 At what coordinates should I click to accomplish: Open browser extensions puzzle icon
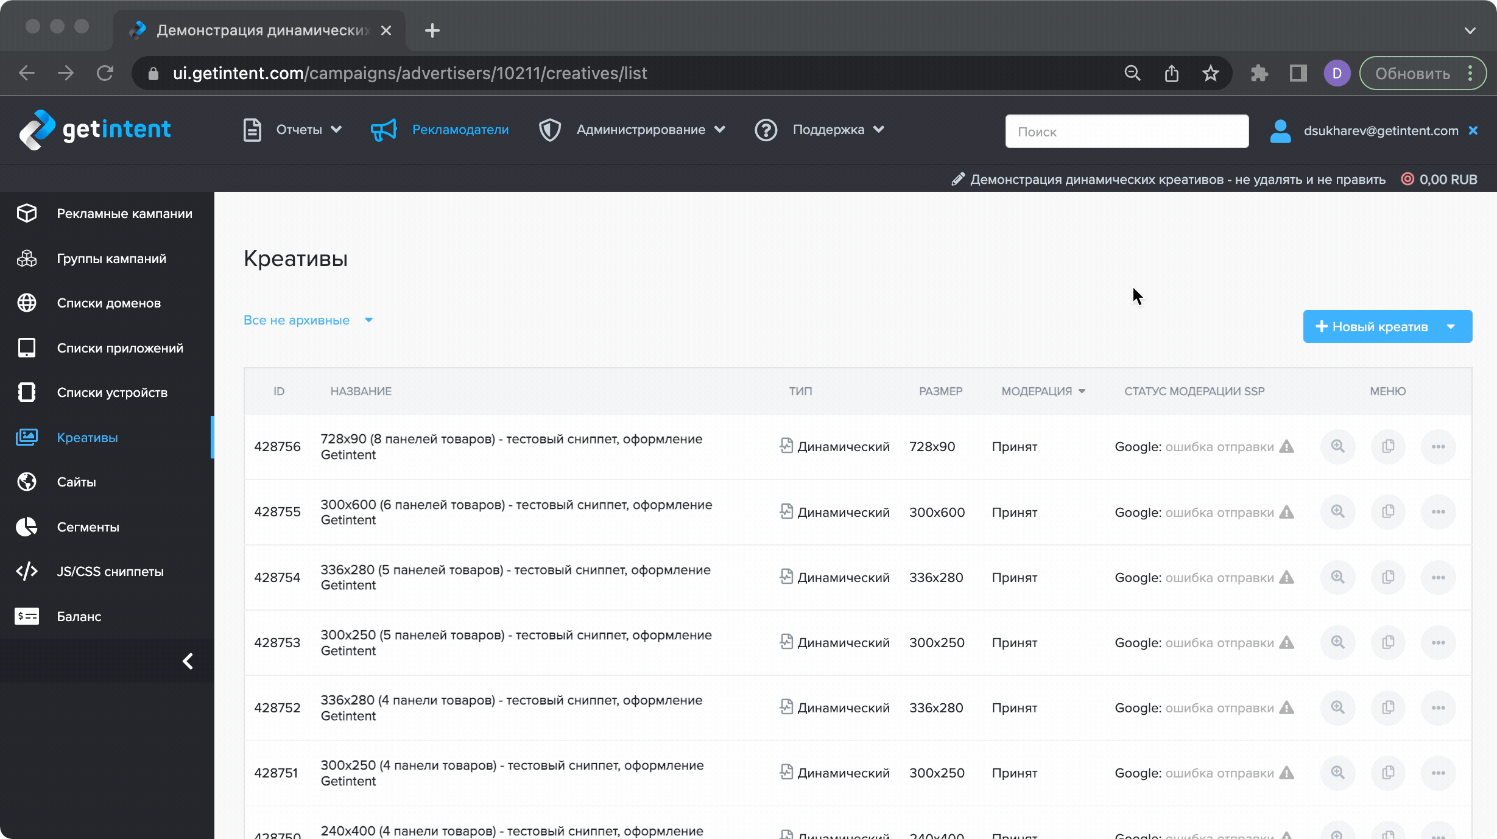[1259, 74]
